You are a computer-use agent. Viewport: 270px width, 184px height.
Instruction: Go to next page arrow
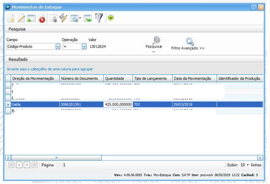coord(27,165)
